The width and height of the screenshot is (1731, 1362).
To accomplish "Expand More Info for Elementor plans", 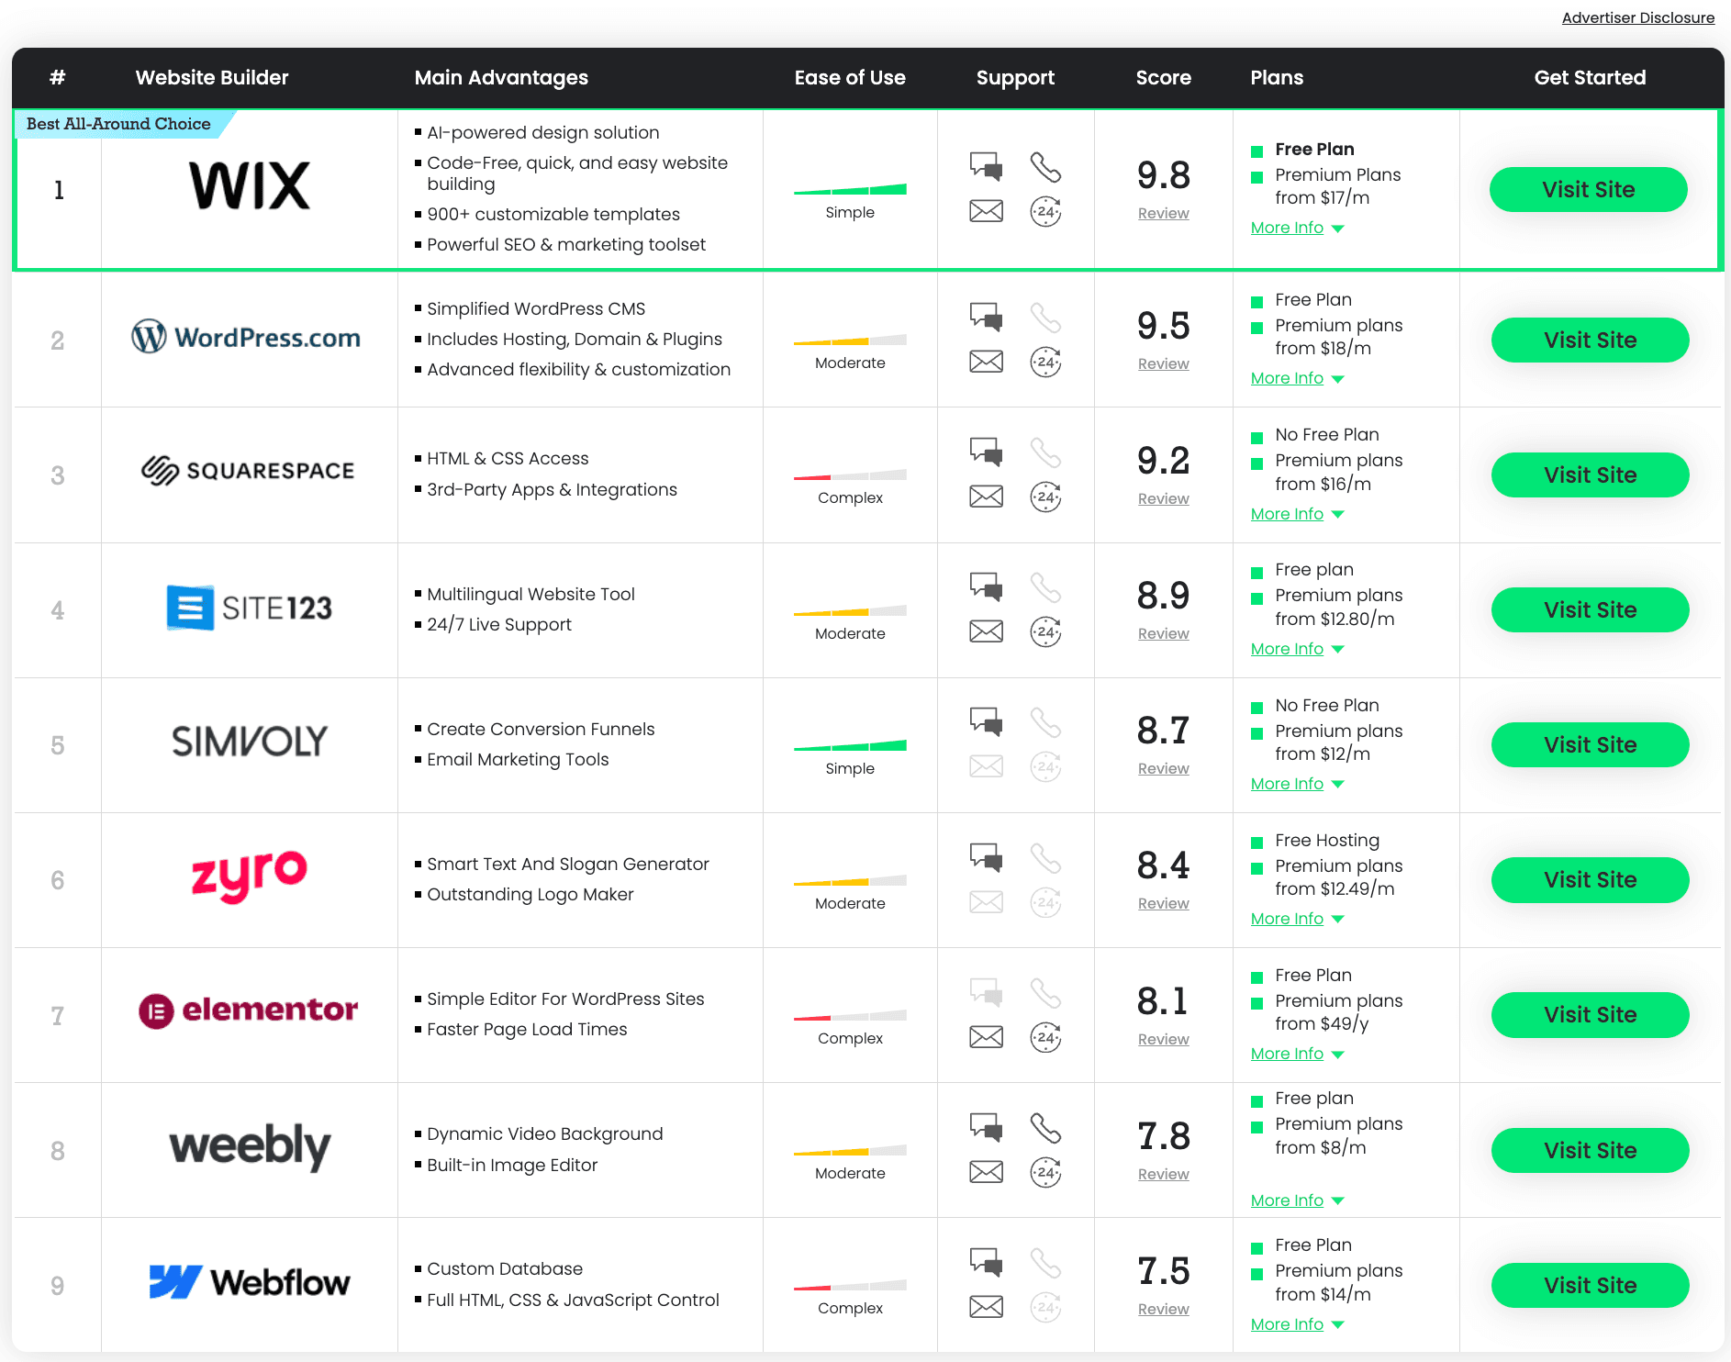I will pos(1297,1054).
